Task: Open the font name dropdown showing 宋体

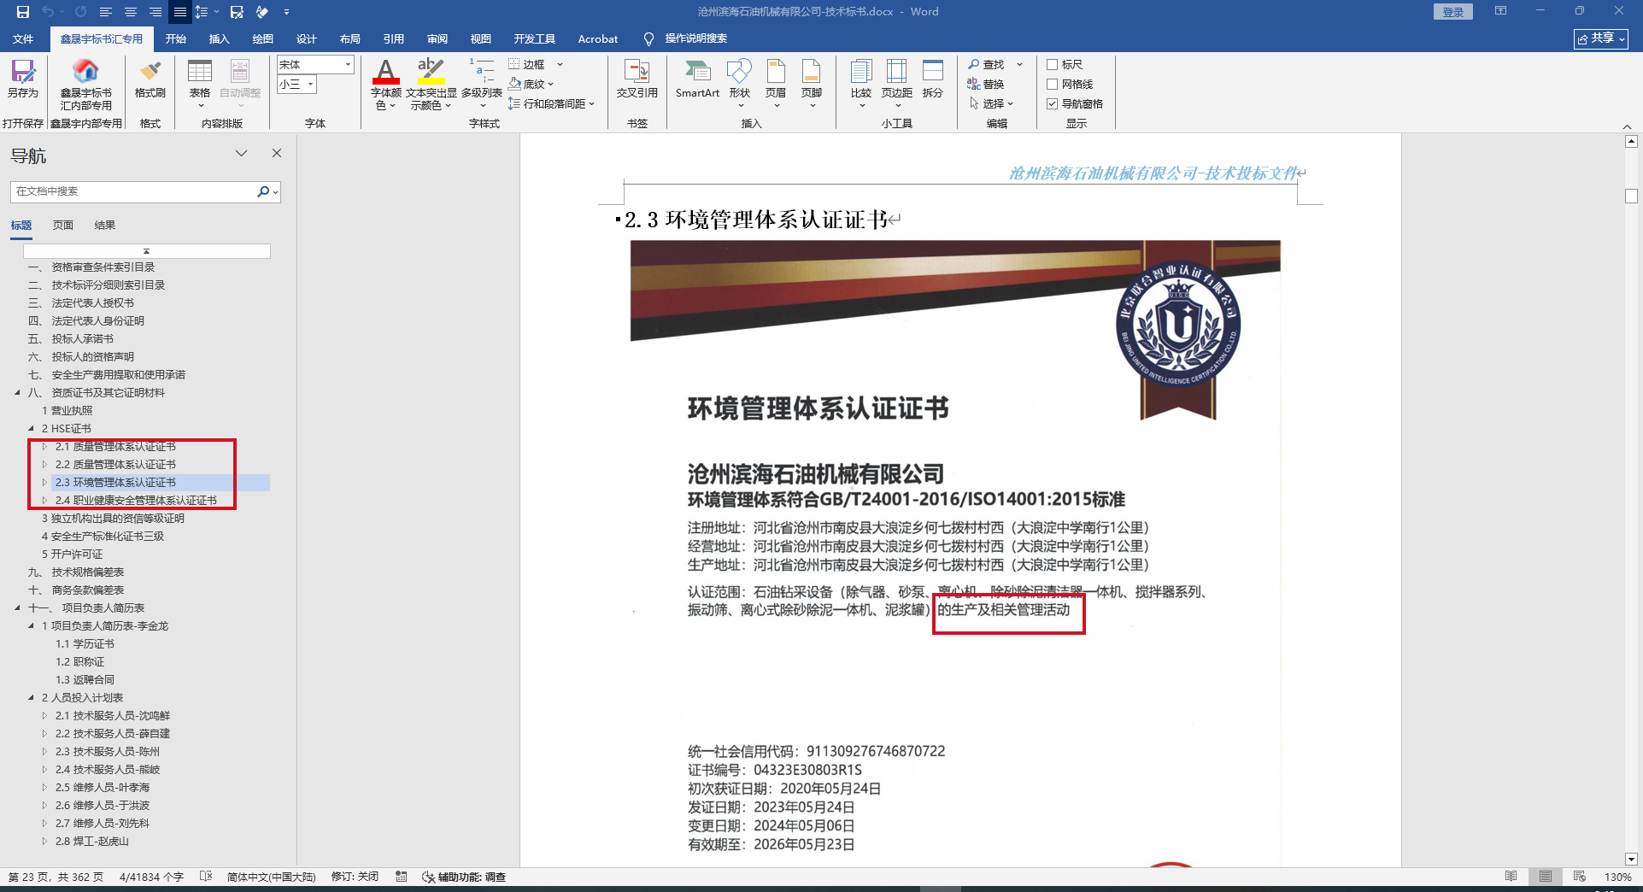Action: [x=348, y=64]
